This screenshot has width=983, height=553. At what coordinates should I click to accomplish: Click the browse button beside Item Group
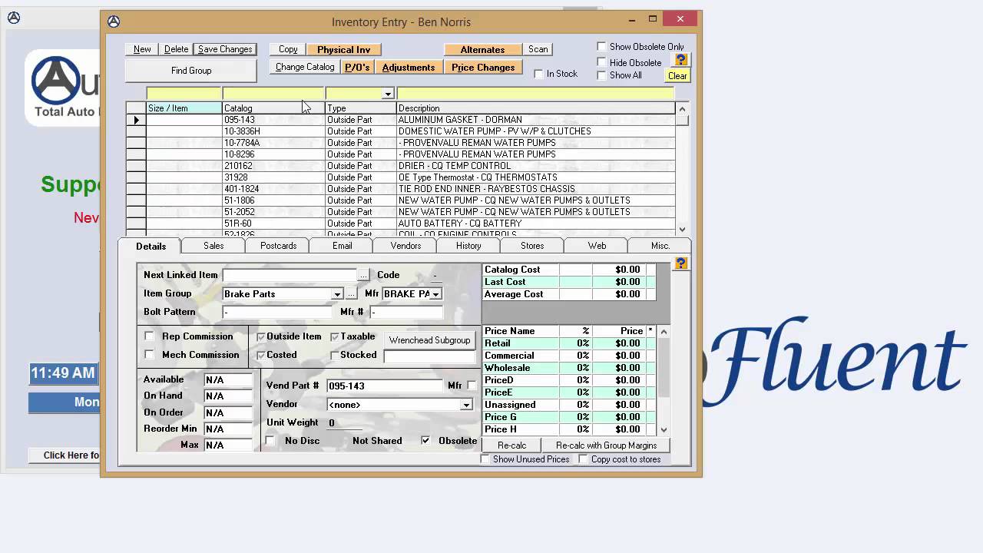pyautogui.click(x=351, y=294)
